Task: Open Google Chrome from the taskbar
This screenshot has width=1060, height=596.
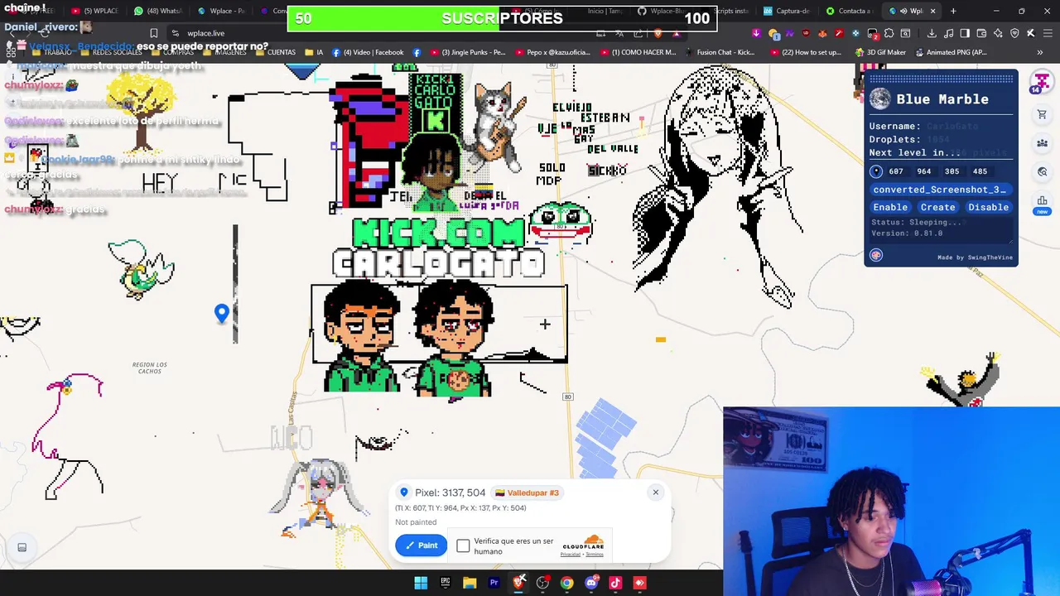Action: click(566, 583)
